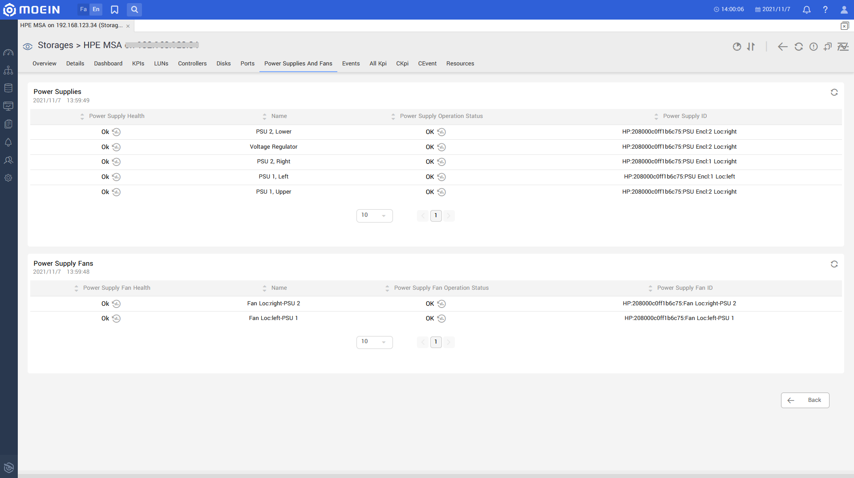Select page 1 in Power Supply Fans pagination
Screen dimensions: 854x478
[436, 342]
